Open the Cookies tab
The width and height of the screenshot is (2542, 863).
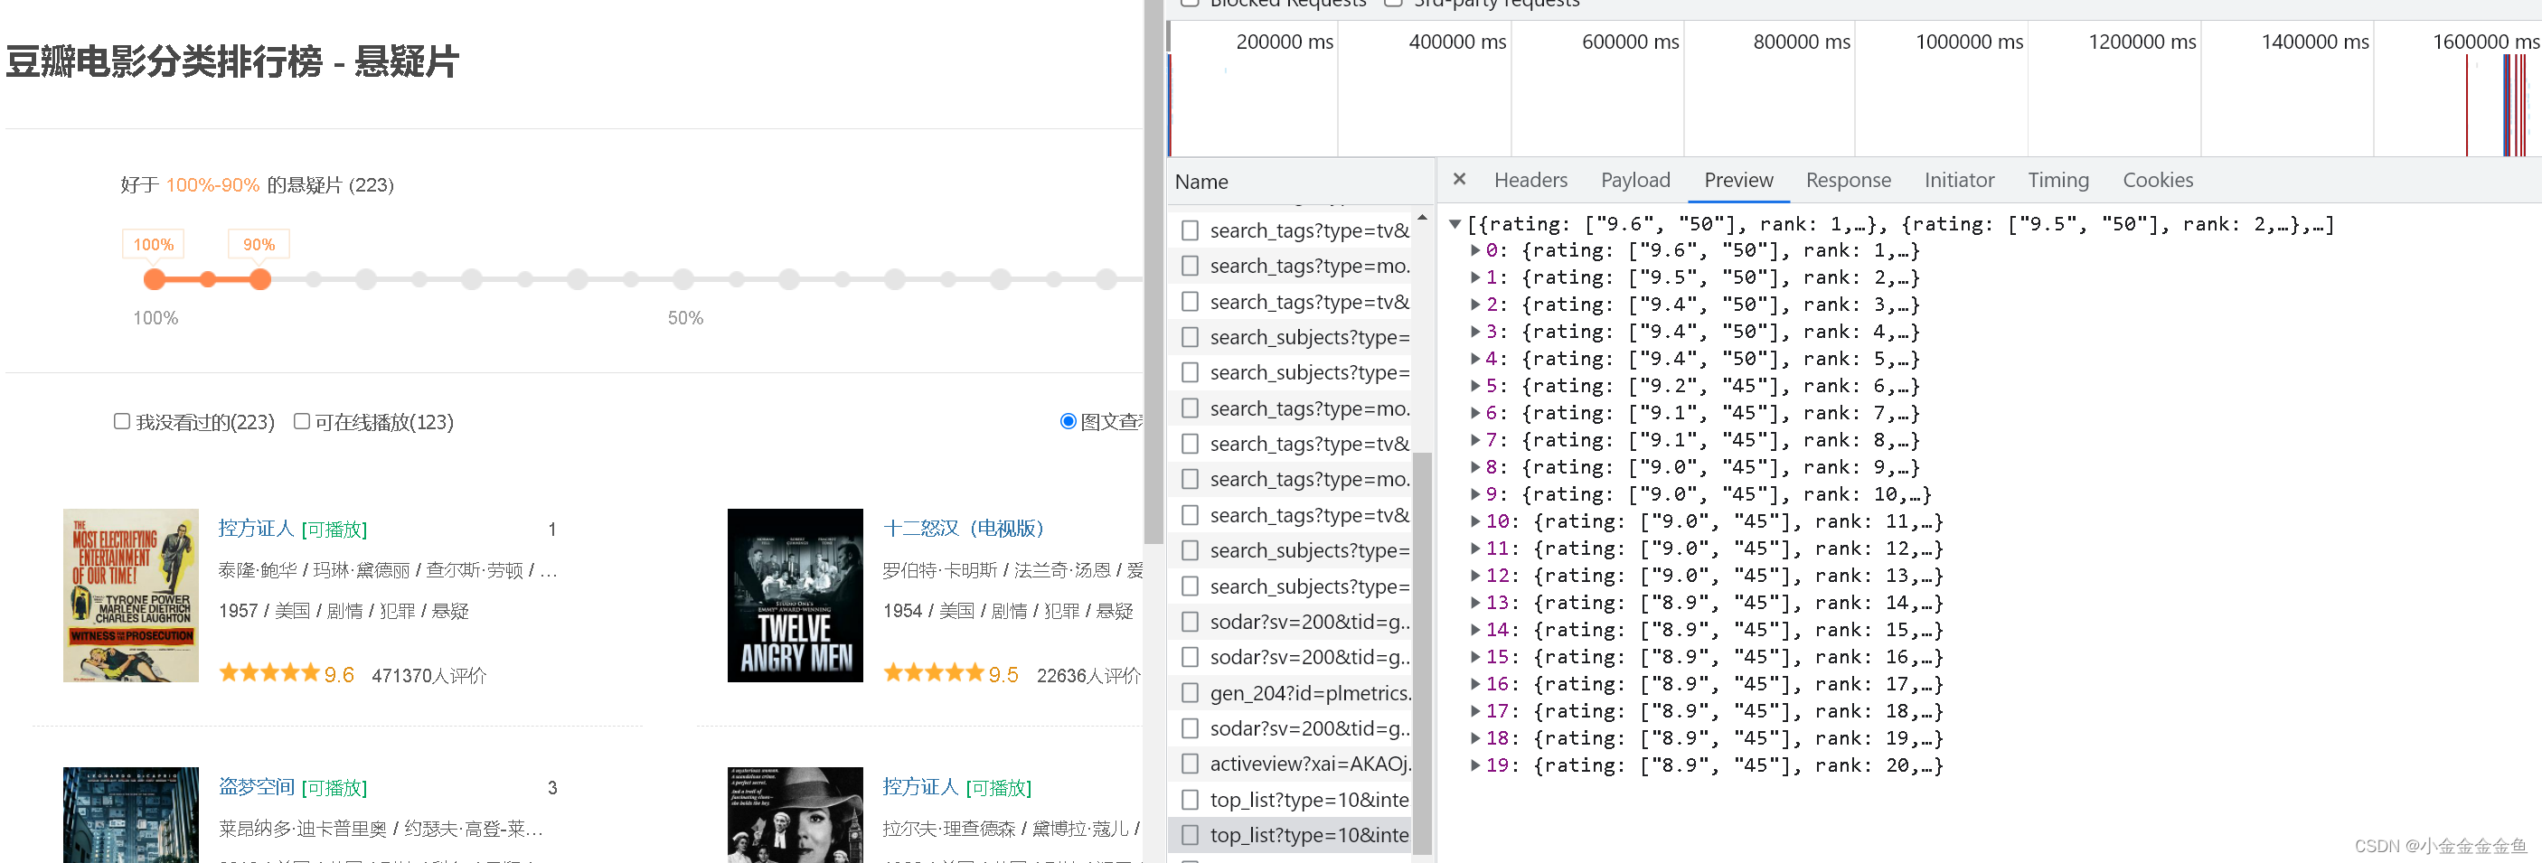(x=2157, y=181)
